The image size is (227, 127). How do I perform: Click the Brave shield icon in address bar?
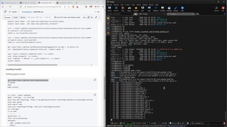pos(73,7)
